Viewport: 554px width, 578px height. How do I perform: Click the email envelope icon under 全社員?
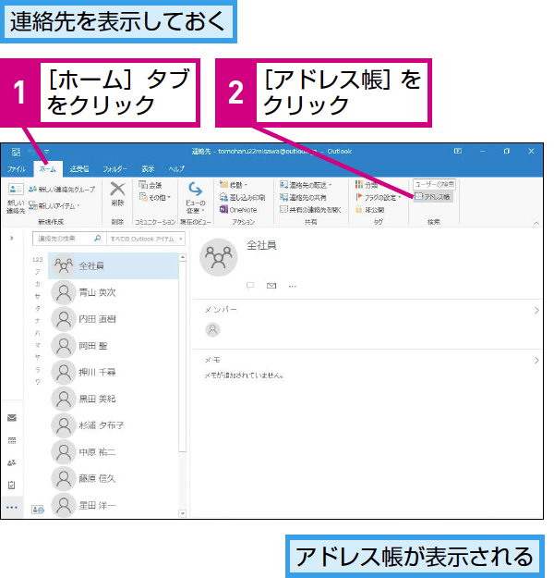[x=271, y=286]
